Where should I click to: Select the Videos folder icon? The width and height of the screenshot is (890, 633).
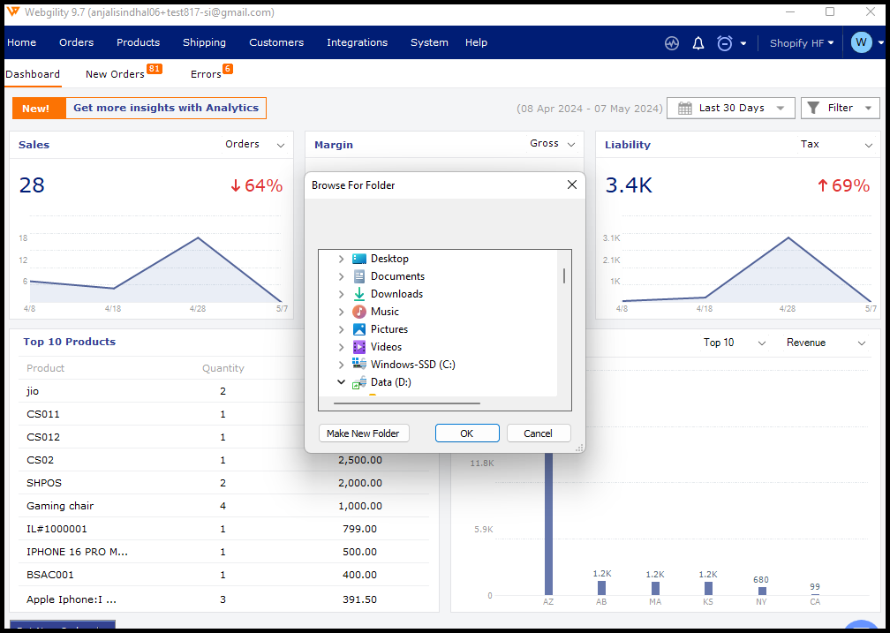coord(359,347)
